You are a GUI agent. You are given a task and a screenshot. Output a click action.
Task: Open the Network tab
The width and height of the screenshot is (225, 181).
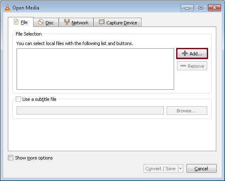tap(76, 22)
